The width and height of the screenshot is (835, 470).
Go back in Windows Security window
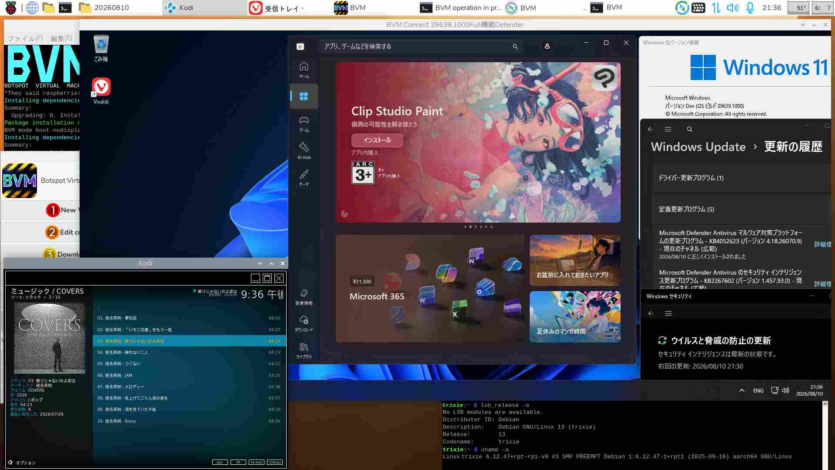pyautogui.click(x=651, y=313)
